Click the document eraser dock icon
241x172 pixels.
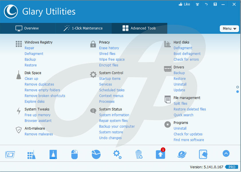pos(203,154)
